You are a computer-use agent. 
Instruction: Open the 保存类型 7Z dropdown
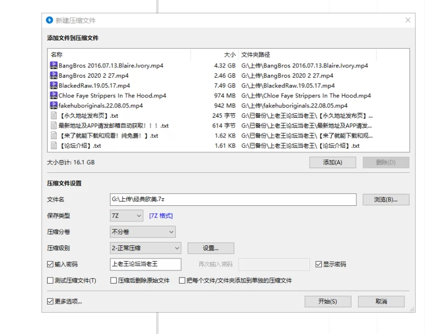point(126,216)
